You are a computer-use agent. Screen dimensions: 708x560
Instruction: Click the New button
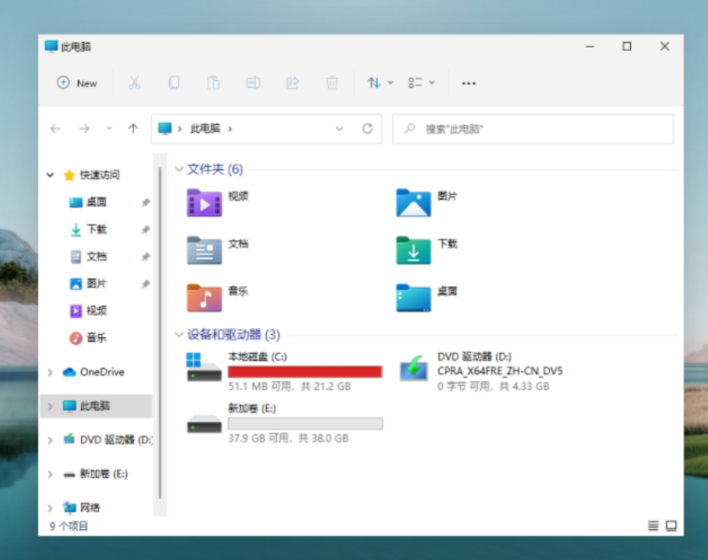tap(77, 83)
